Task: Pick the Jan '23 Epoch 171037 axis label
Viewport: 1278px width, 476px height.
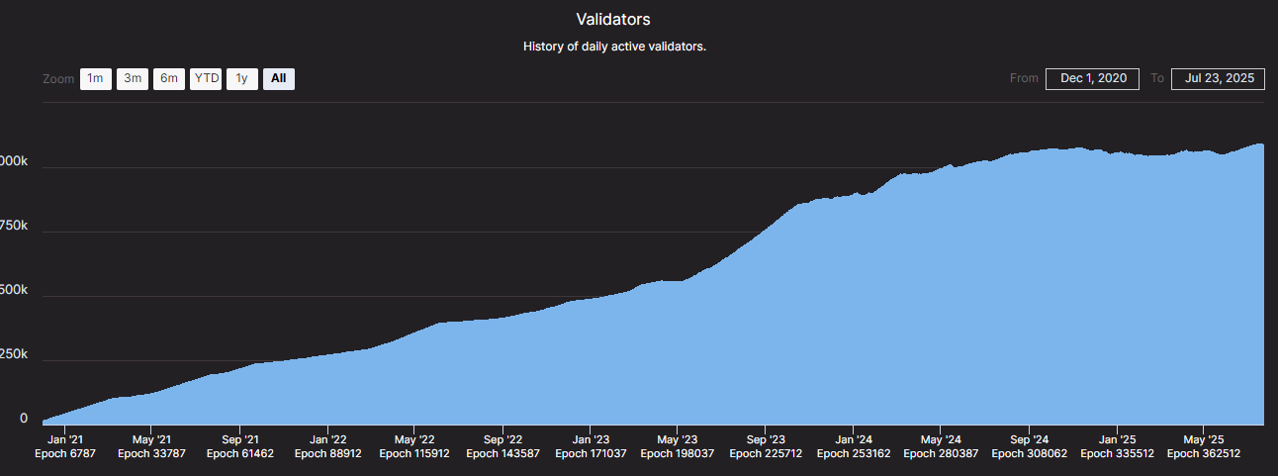Action: pyautogui.click(x=590, y=446)
